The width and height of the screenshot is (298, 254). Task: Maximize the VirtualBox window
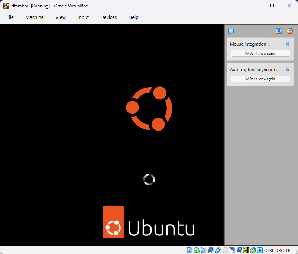pos(272,6)
